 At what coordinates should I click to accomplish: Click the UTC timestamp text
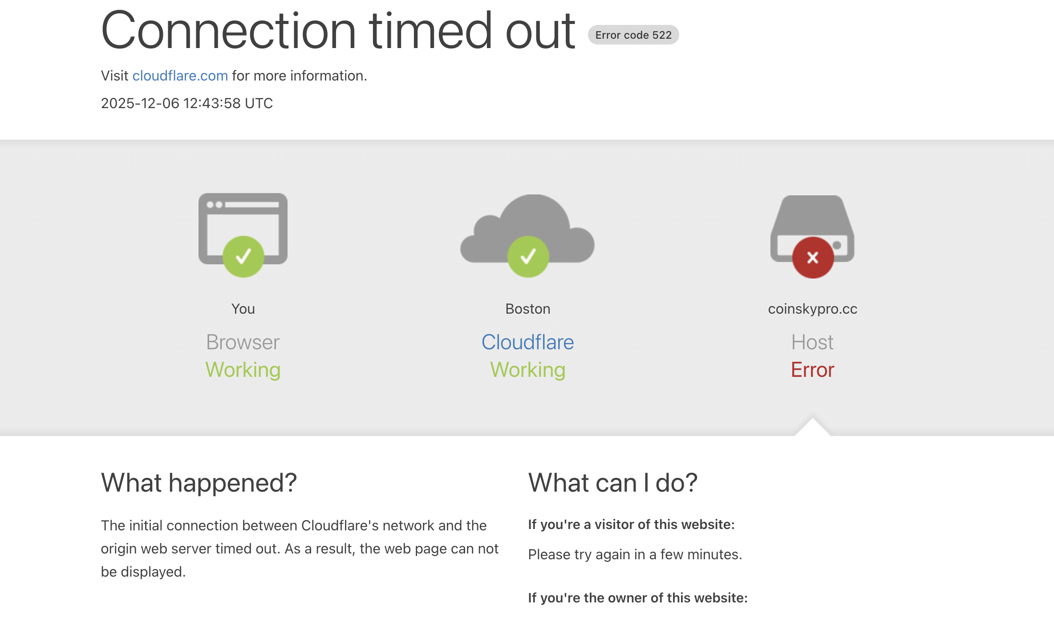pos(187,103)
